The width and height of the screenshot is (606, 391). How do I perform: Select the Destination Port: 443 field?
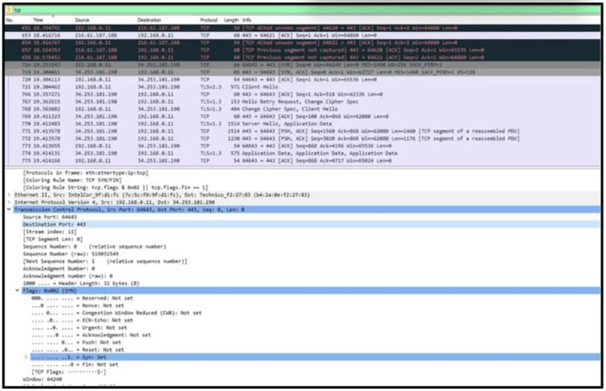(x=303, y=224)
